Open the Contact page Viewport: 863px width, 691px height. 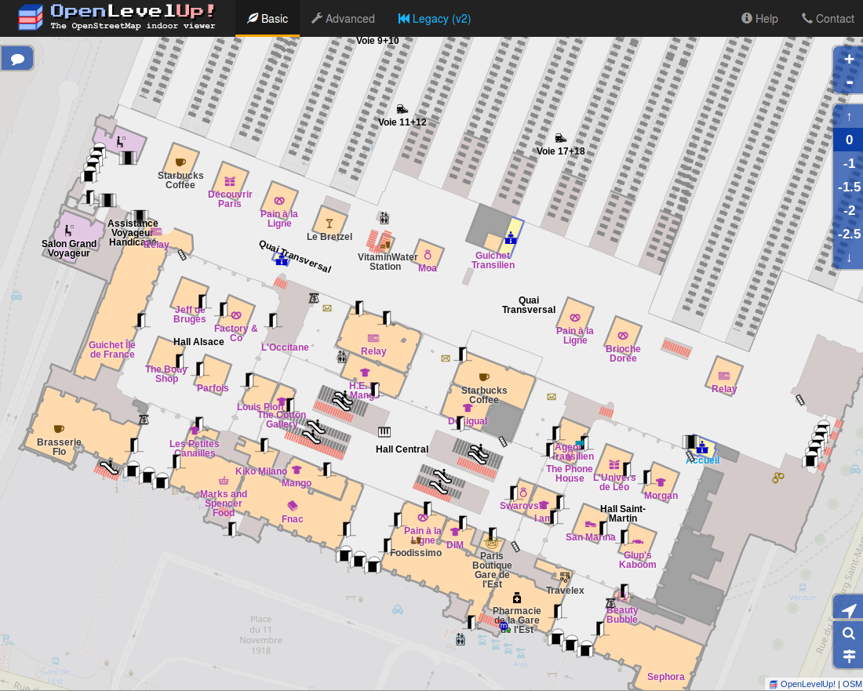[828, 19]
